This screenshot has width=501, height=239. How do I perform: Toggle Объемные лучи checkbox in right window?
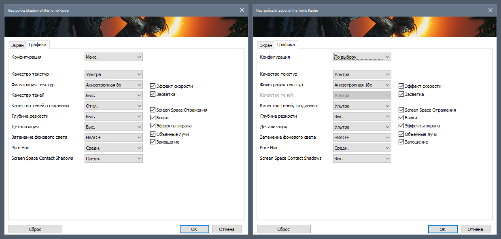(401, 134)
